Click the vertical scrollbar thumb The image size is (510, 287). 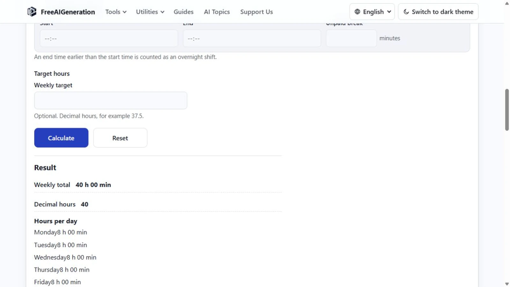tap(507, 110)
